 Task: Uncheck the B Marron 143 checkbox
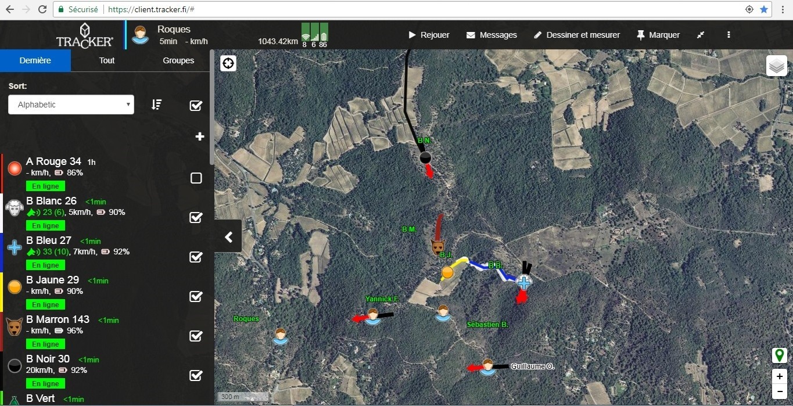click(196, 336)
